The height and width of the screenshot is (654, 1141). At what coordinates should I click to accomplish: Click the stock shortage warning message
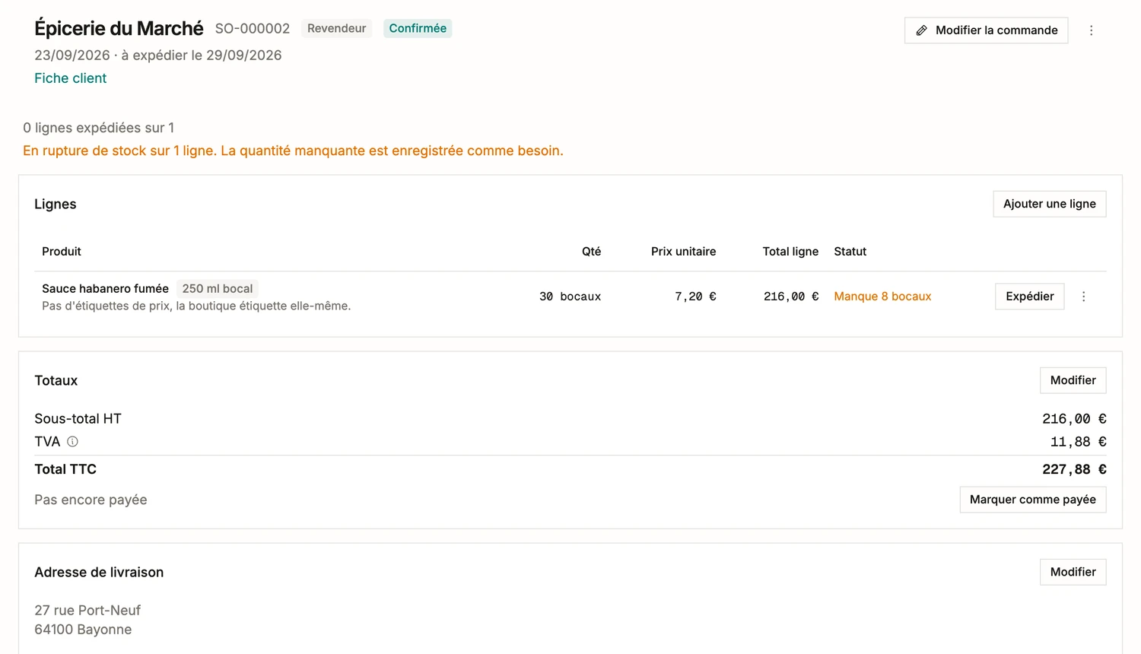coord(293,151)
